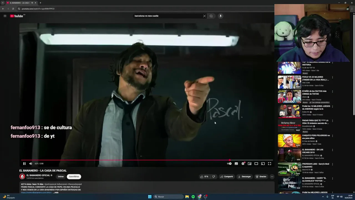Click the Compartir button
This screenshot has height=200, width=355.
pyautogui.click(x=227, y=177)
